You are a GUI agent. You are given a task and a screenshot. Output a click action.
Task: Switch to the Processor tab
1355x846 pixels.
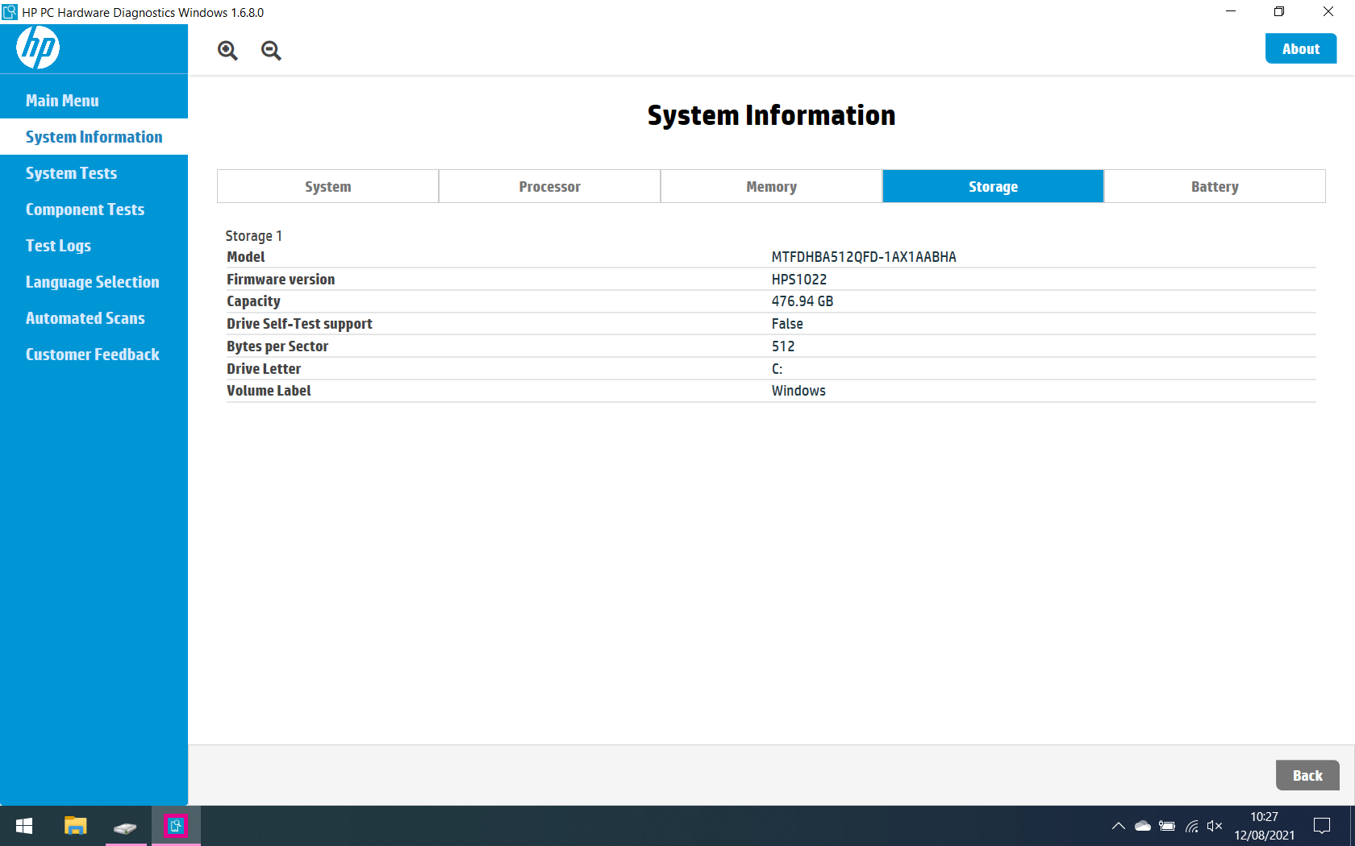(x=549, y=186)
